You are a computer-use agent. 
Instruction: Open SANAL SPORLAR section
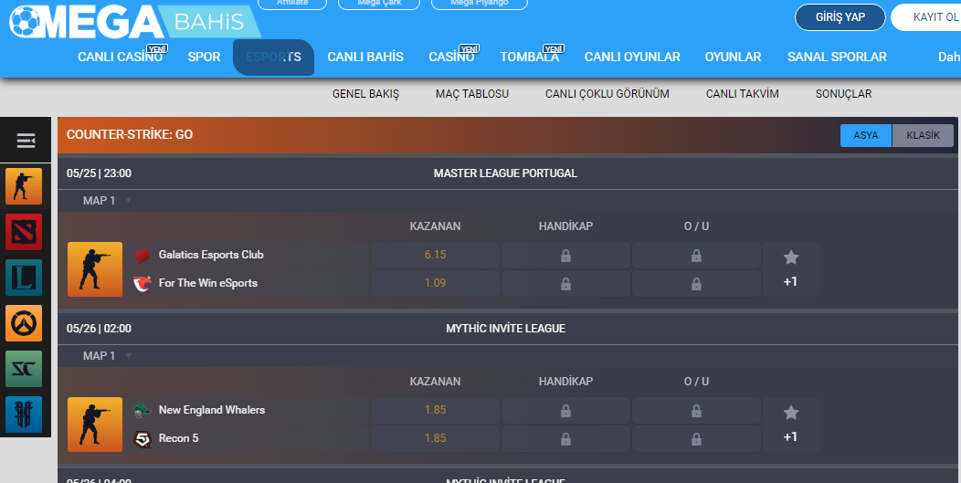[837, 57]
